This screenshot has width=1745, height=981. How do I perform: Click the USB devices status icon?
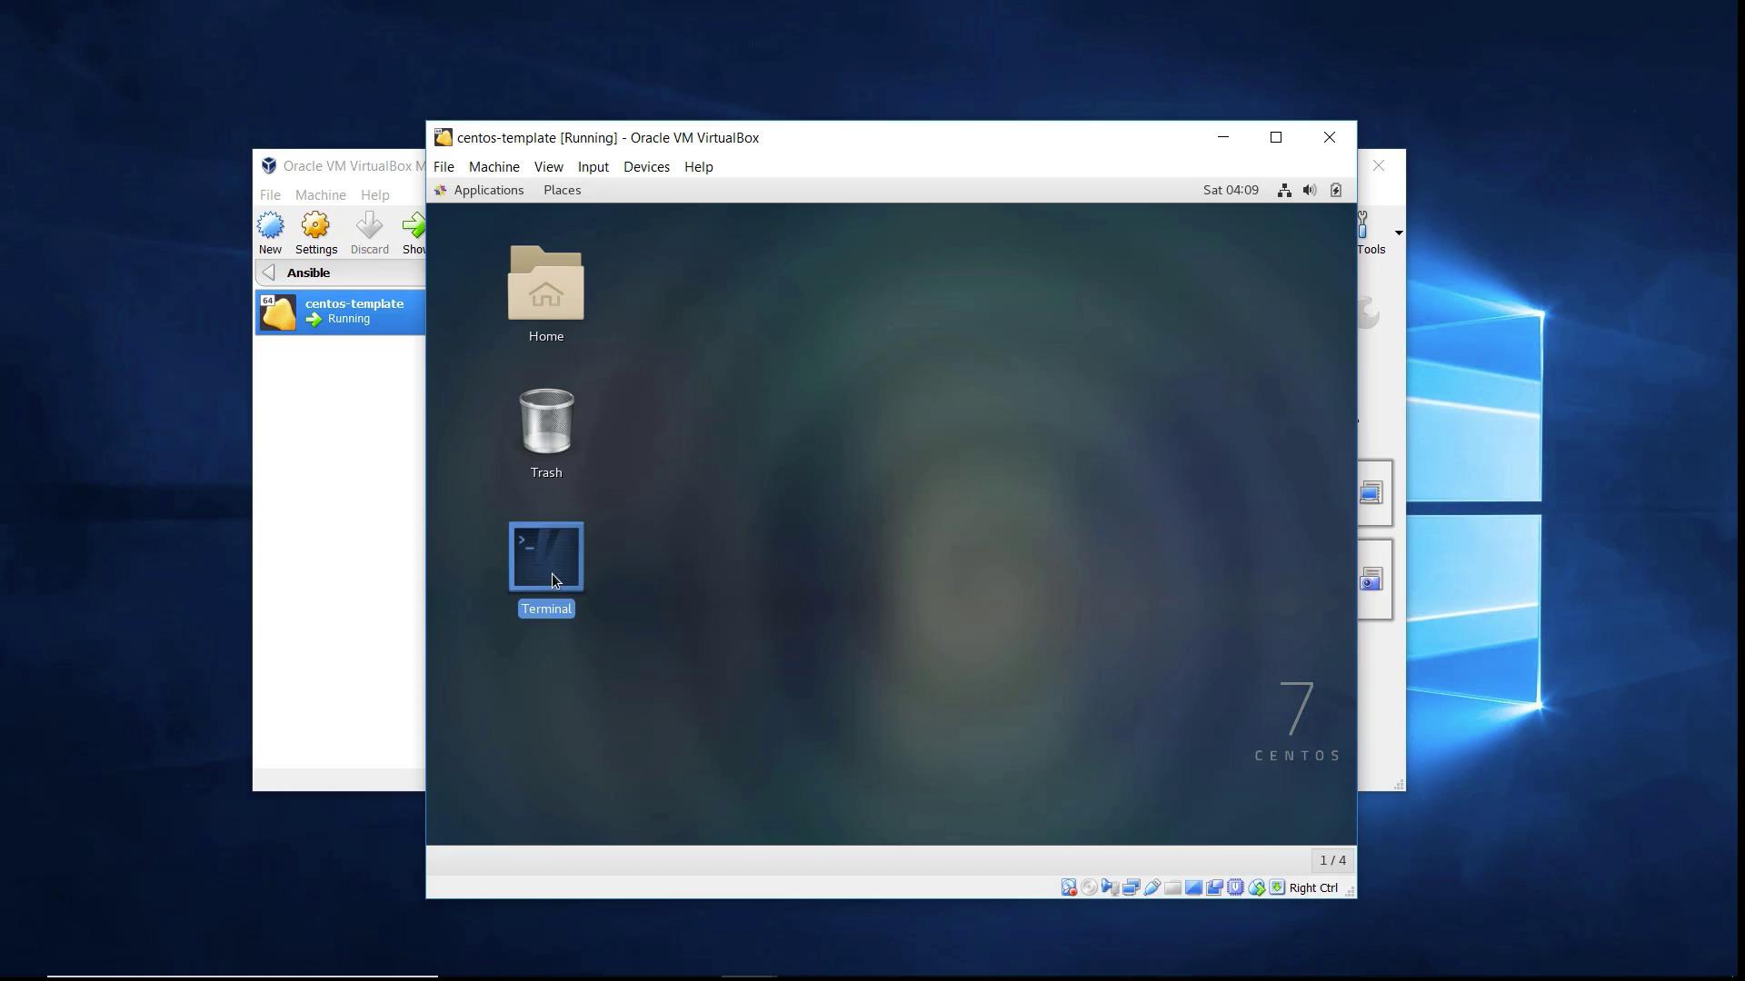pyautogui.click(x=1152, y=887)
